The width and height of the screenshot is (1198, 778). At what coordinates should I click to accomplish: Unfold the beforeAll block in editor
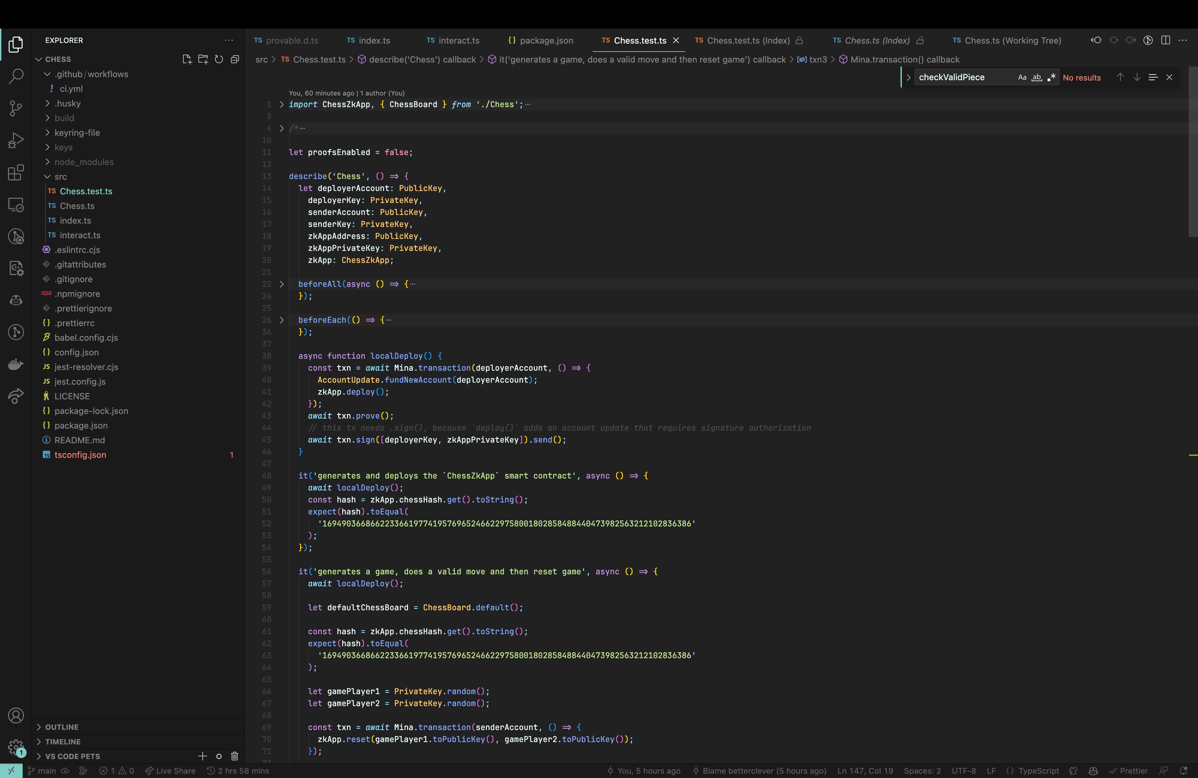click(x=282, y=284)
